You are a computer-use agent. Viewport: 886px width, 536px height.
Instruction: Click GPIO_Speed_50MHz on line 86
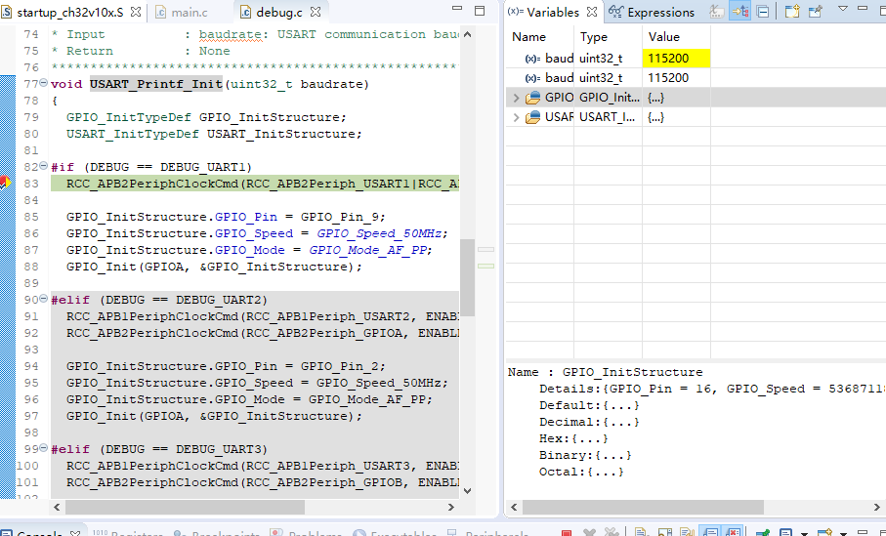click(x=381, y=233)
